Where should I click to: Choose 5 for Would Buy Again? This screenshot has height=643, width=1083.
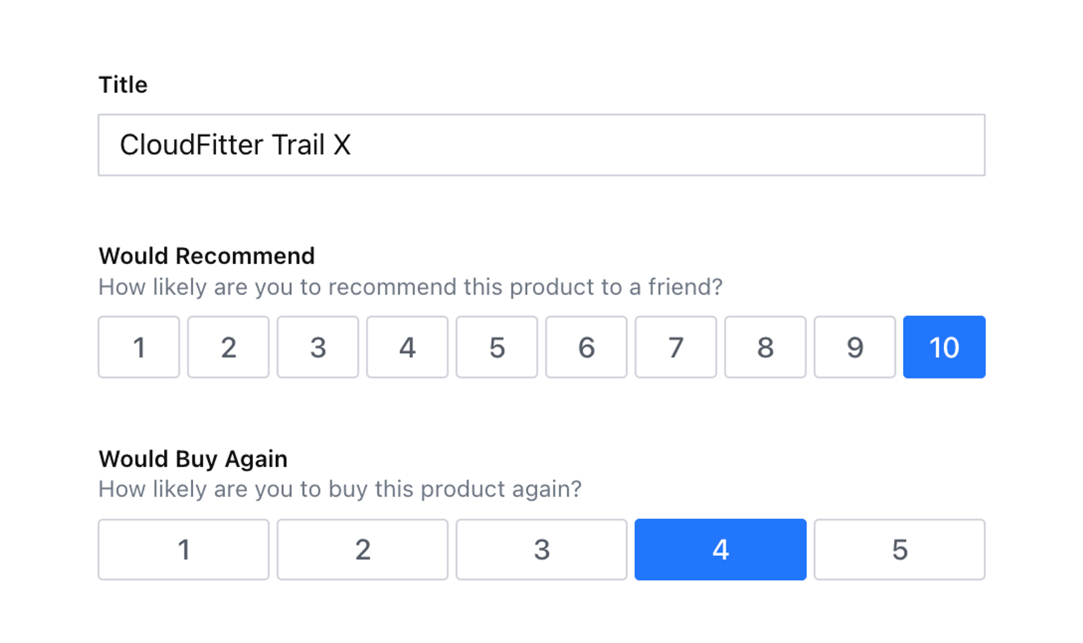tap(899, 549)
